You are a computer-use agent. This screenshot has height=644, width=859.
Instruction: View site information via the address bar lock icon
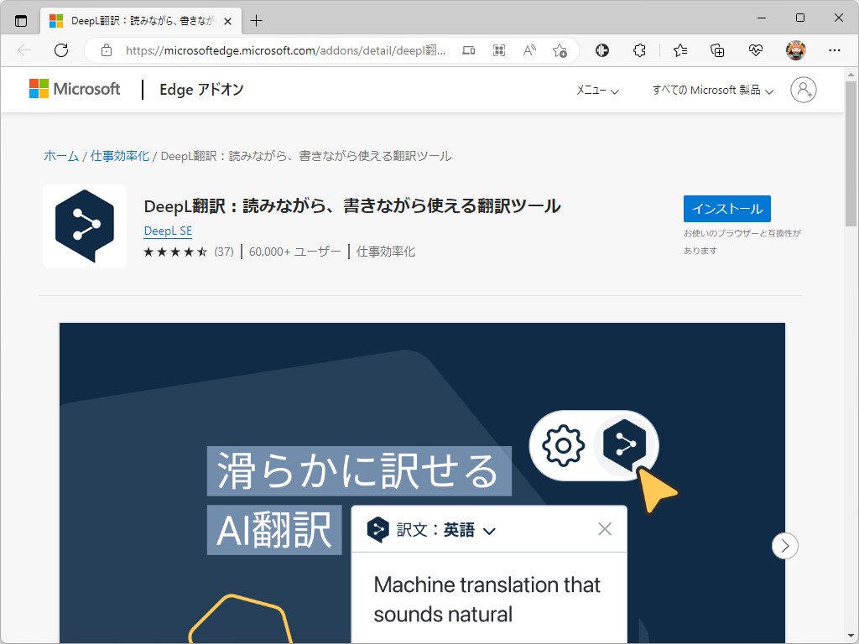106,50
